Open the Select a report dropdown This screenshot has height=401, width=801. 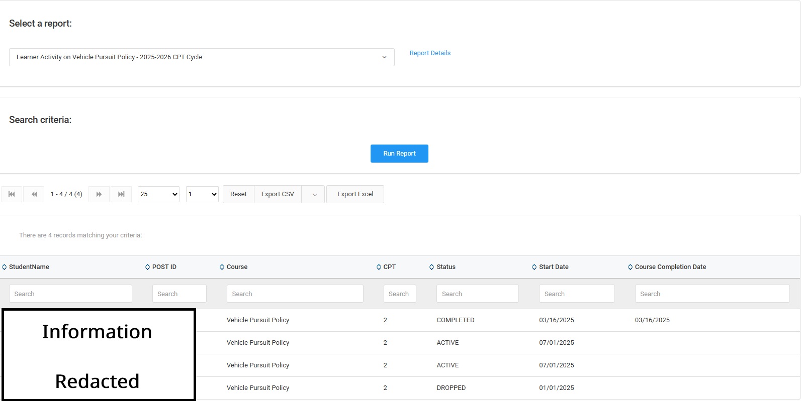click(202, 57)
